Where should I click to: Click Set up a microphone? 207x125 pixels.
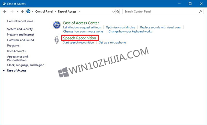(112, 43)
